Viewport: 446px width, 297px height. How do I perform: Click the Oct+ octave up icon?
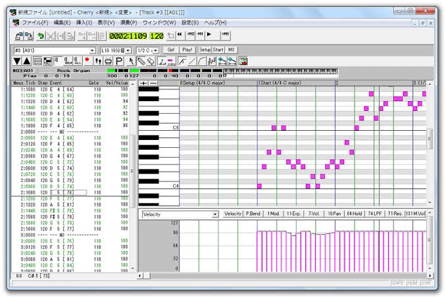(82, 35)
